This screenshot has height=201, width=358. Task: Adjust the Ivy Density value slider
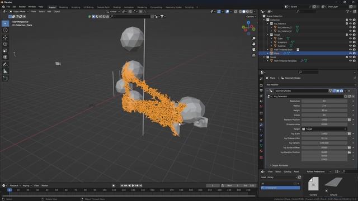tap(324, 143)
